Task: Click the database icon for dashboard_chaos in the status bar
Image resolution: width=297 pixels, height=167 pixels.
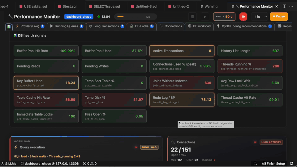Action: [x=22, y=163]
